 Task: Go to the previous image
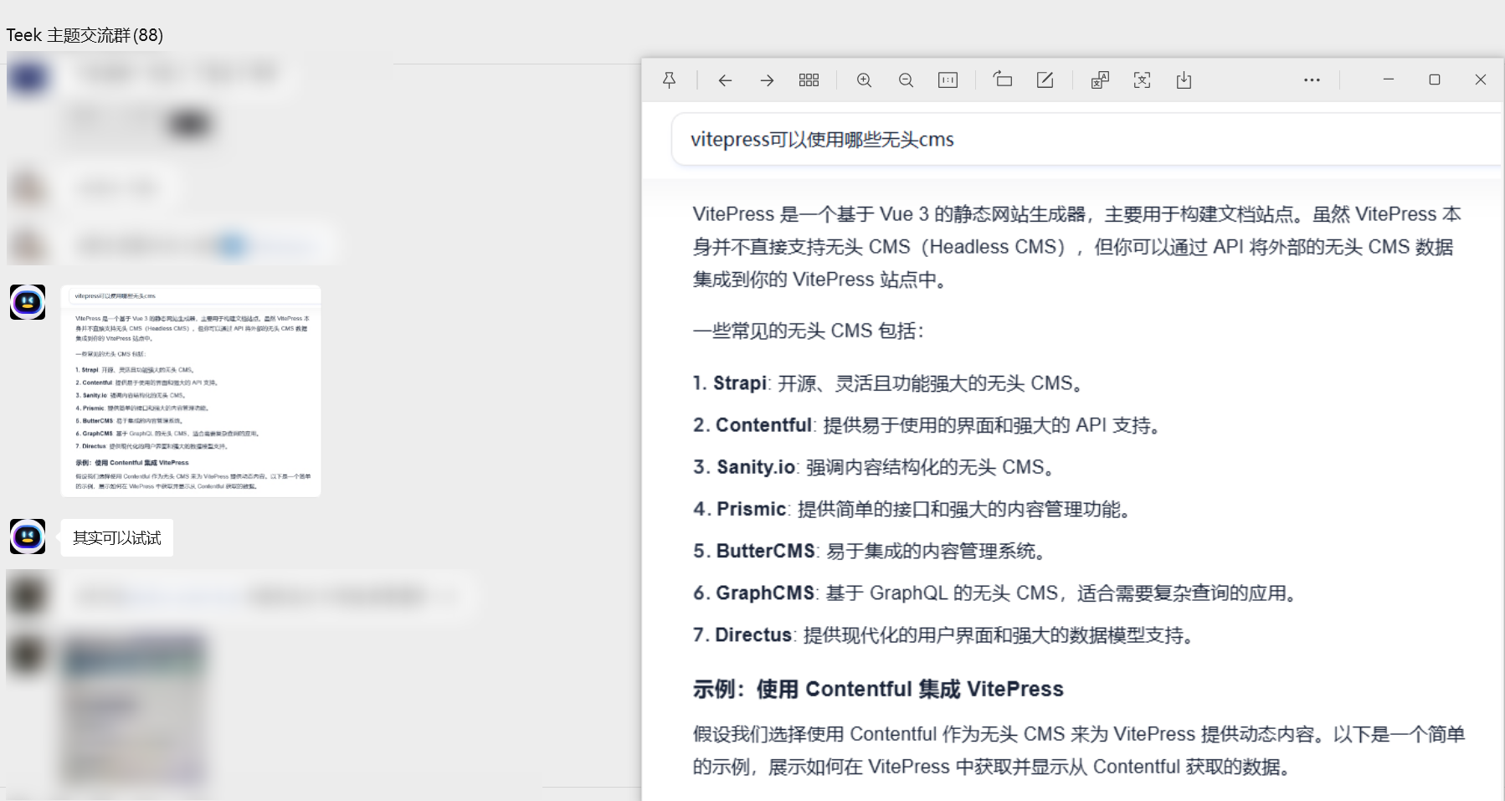pos(725,80)
